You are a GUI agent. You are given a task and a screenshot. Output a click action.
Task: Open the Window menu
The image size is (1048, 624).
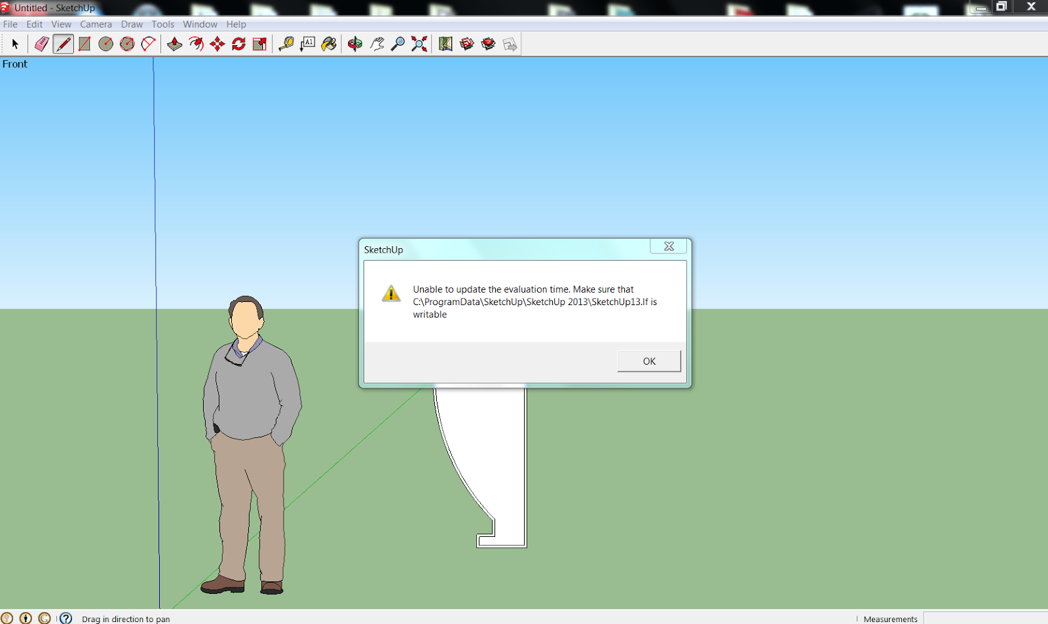pos(200,24)
